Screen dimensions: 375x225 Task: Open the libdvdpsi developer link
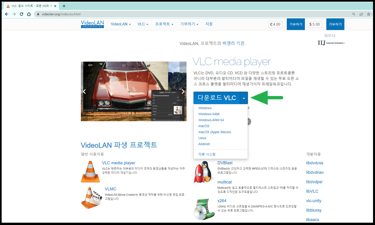(x=314, y=182)
